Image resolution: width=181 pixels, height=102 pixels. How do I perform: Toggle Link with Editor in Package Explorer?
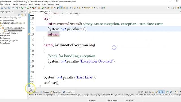pos(22,15)
